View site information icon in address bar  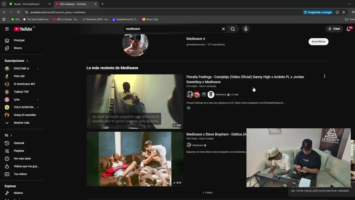click(26, 12)
